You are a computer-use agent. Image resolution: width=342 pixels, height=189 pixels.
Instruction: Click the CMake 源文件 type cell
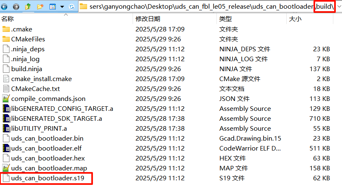(240, 79)
